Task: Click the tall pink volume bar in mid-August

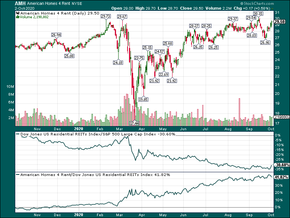Action: pyautogui.click(x=239, y=112)
